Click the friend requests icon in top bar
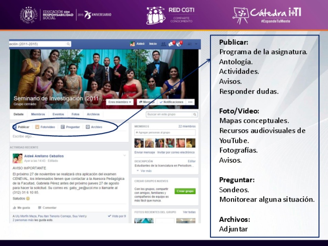328x246 pixels. tap(163, 44)
